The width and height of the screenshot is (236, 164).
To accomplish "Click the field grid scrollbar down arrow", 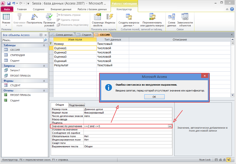I will 232,95.
